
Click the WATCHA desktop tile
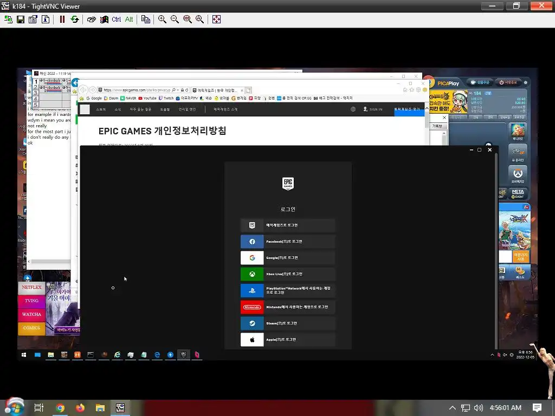click(x=31, y=315)
